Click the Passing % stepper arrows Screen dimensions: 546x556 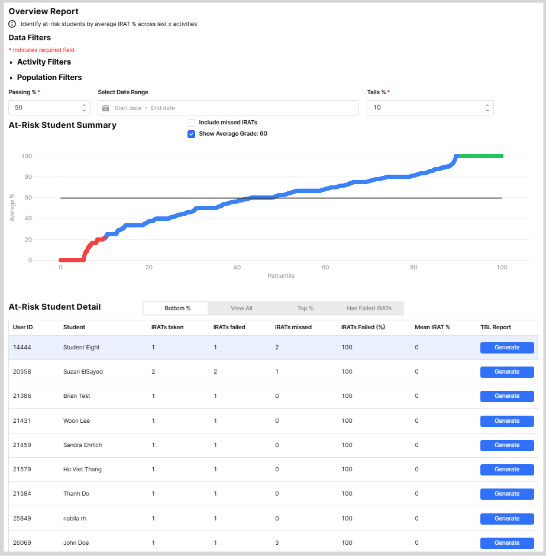[84, 108]
